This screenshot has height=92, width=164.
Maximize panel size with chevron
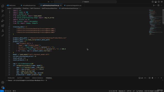pos(158,78)
